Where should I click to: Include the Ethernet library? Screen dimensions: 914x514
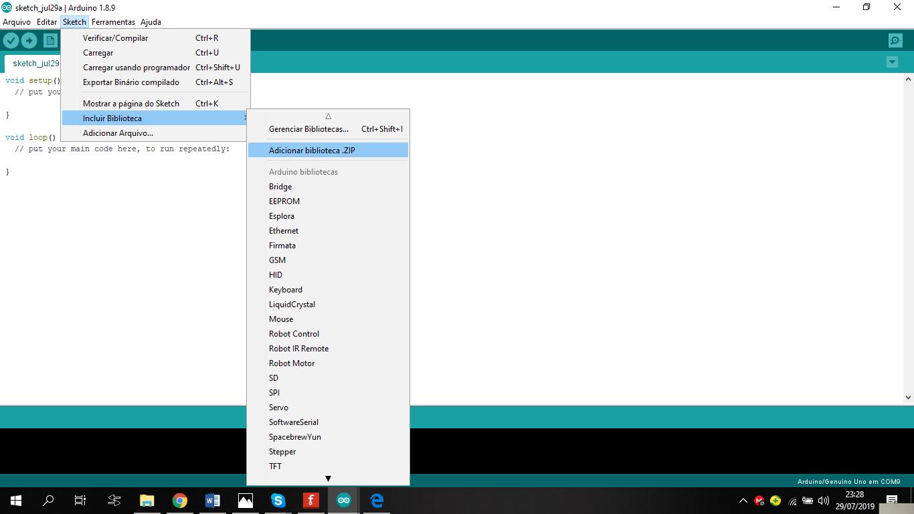(x=328, y=231)
